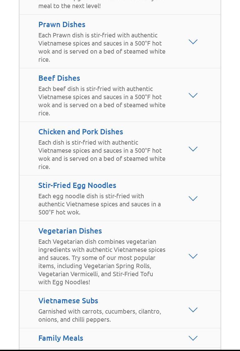Open the Family Meals heading

[x=61, y=338]
